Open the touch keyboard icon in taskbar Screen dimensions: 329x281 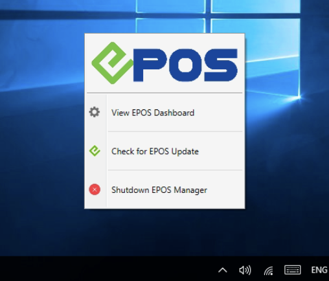293,270
